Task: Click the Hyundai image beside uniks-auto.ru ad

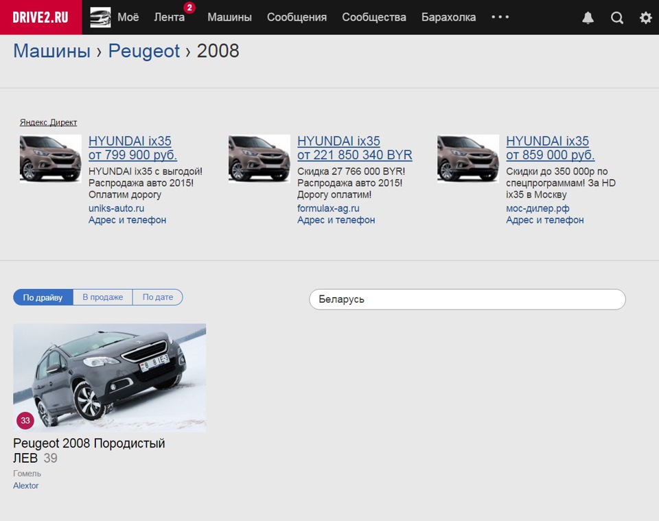Action: pyautogui.click(x=50, y=159)
